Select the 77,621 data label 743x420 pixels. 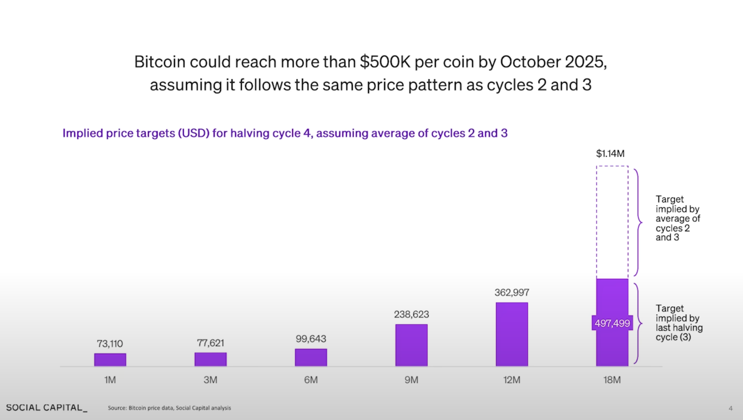(x=210, y=343)
